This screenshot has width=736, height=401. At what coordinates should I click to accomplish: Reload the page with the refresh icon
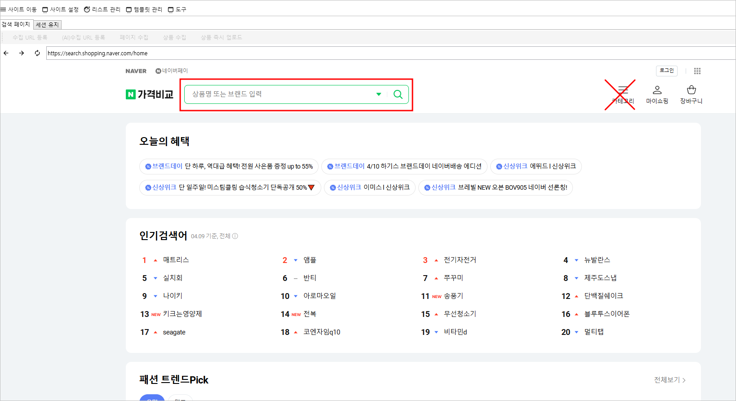click(x=37, y=53)
